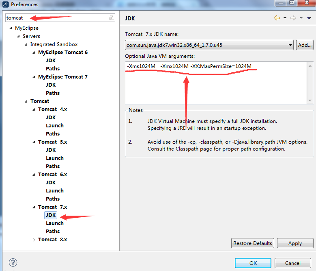Viewport: 316px width, 271px height.
Task: Select Launch under Tomcat 5.x
Action: coord(55,158)
